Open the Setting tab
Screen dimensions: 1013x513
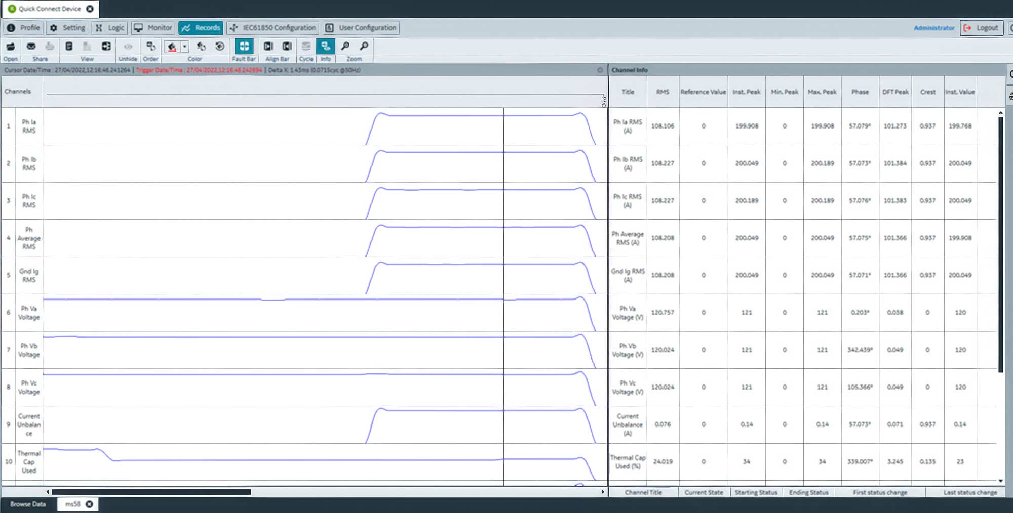tap(67, 28)
